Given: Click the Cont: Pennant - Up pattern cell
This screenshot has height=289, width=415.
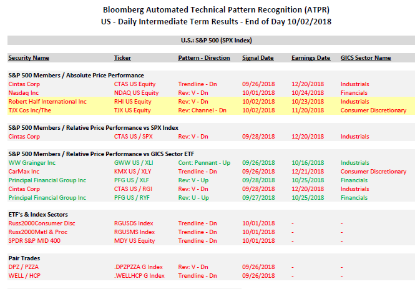Looking at the screenshot, I should [x=204, y=163].
